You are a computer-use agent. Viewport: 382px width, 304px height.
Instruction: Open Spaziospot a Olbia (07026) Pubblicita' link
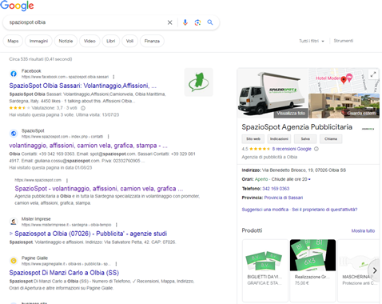click(x=90, y=234)
